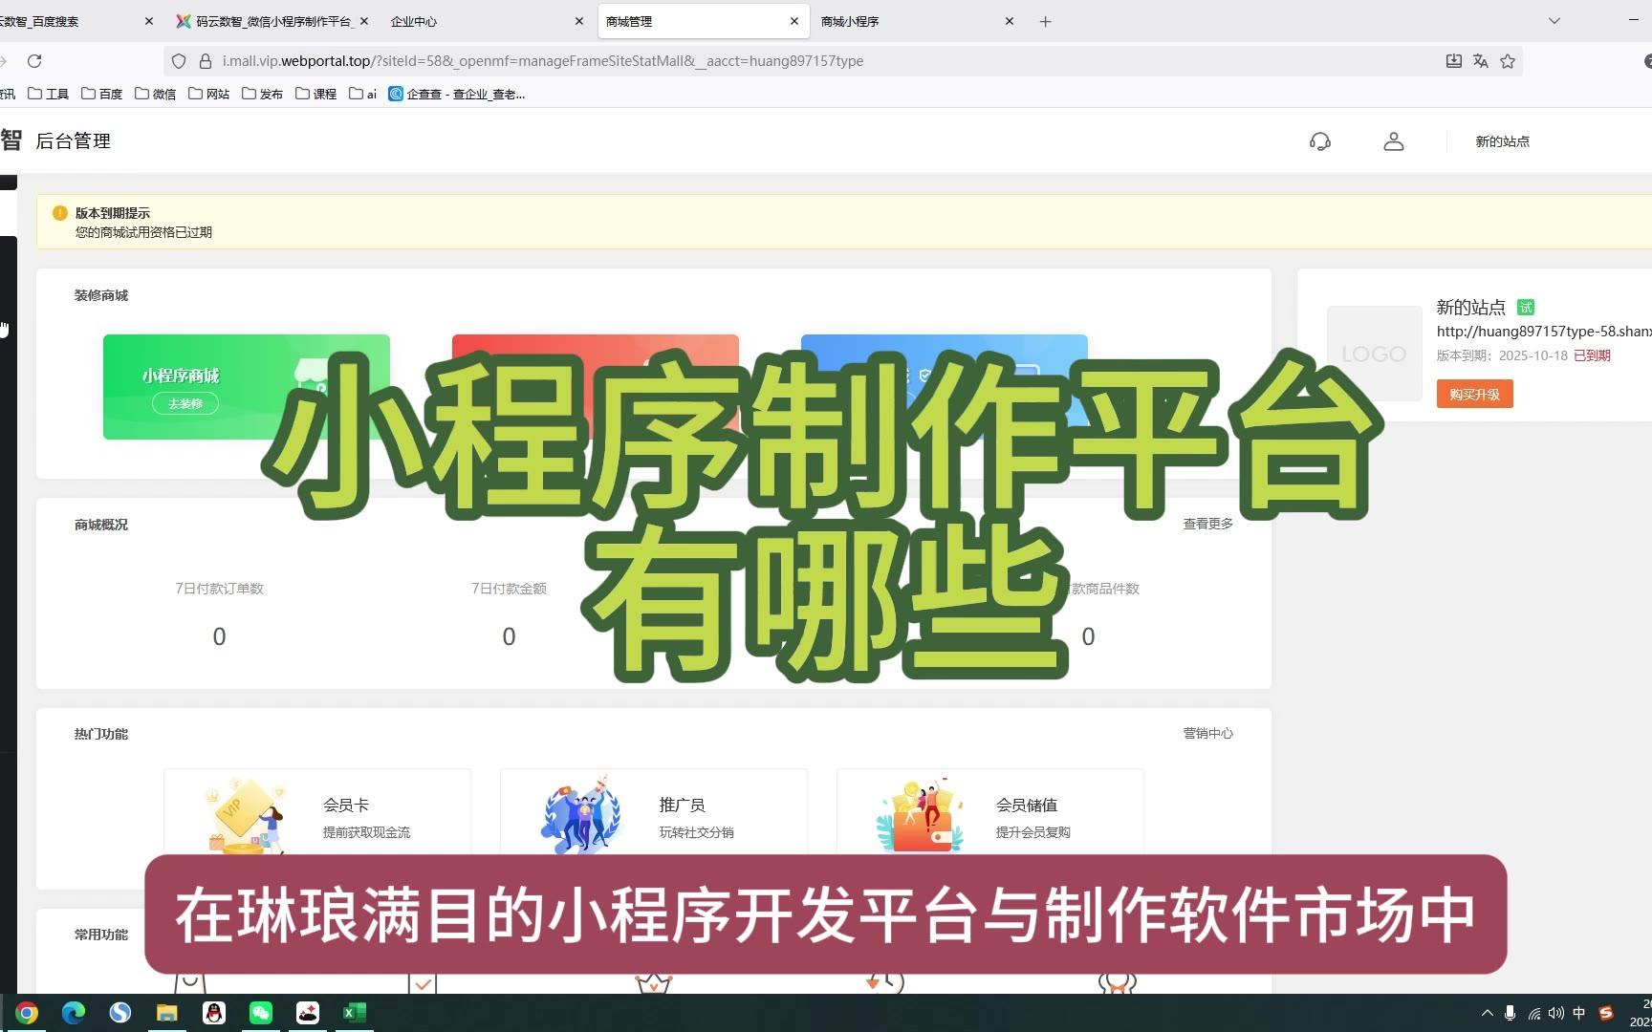This screenshot has width=1652, height=1032.
Task: Click the 购买升级 button
Action: (x=1474, y=395)
